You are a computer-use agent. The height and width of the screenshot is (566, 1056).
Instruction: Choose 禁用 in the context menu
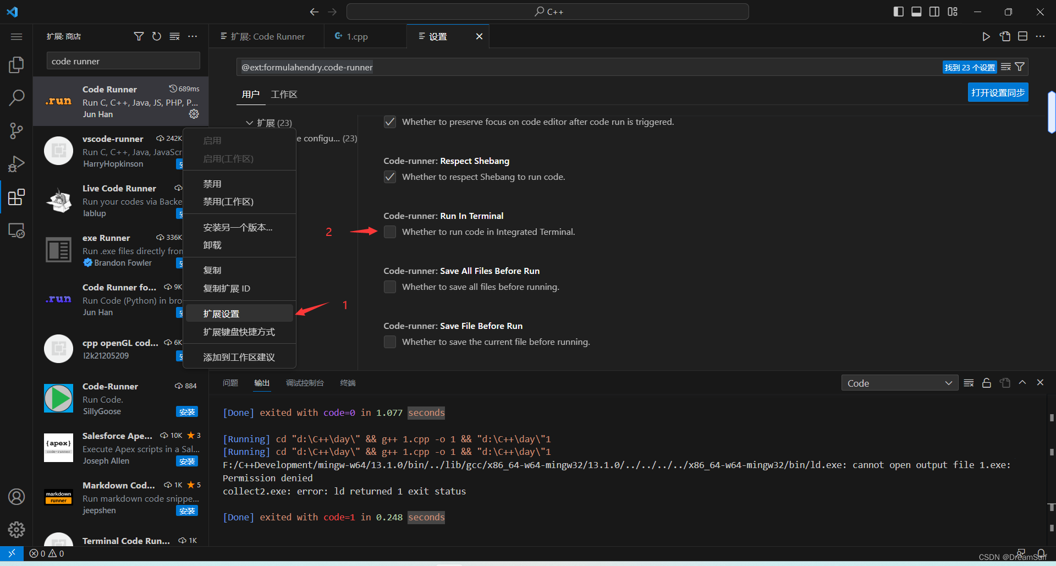239,184
